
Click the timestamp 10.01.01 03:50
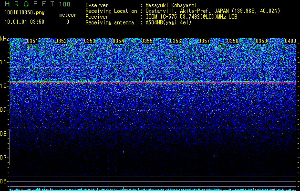[x=24, y=22]
